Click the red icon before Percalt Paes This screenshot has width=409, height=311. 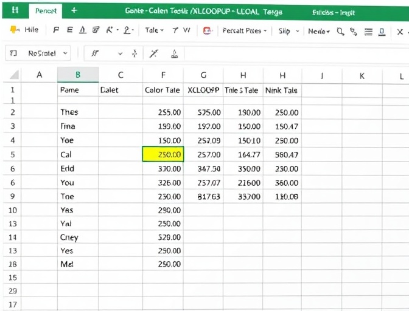(208, 31)
